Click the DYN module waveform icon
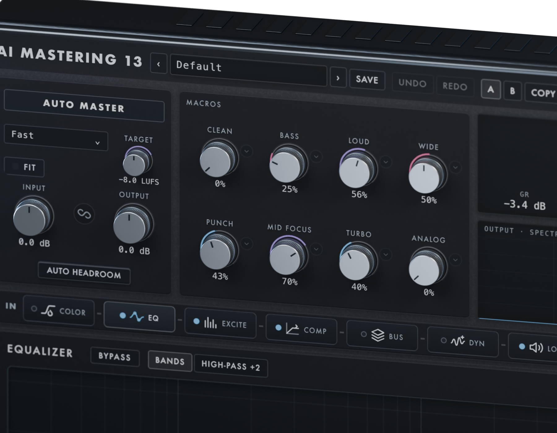Image resolution: width=557 pixels, height=433 pixels. tap(458, 341)
